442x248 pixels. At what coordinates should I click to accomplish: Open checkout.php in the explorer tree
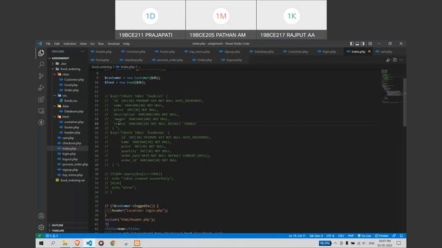pyautogui.click(x=71, y=143)
